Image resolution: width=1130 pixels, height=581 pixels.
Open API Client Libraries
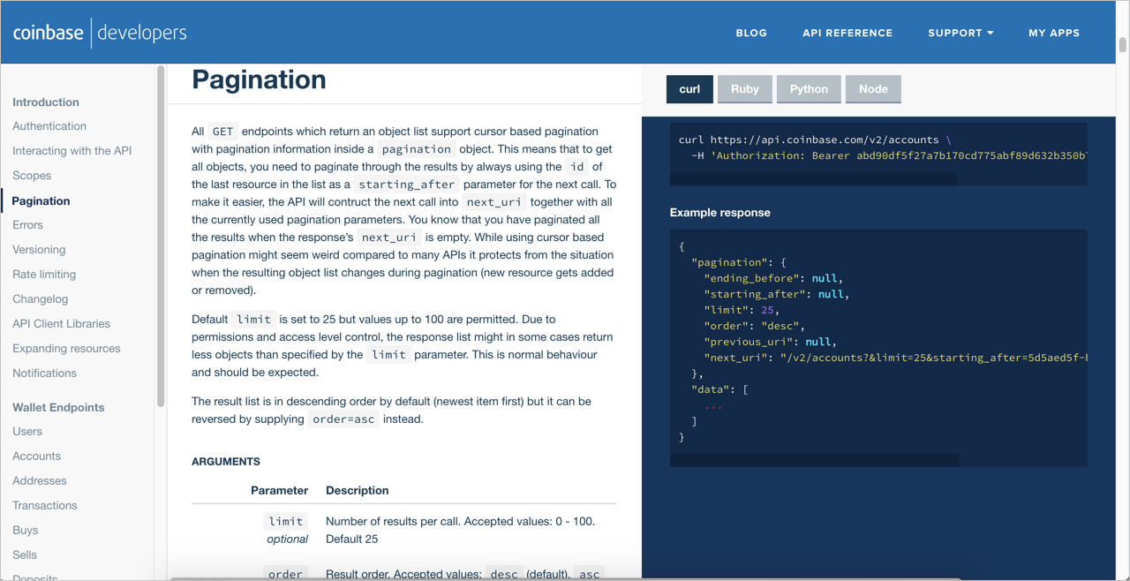(x=62, y=324)
